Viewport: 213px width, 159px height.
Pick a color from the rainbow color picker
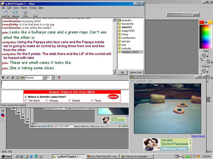pos(206,36)
